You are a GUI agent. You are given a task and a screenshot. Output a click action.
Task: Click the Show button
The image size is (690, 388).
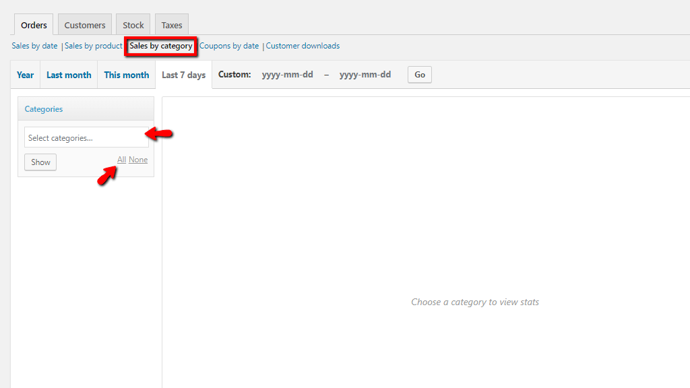[x=40, y=162]
